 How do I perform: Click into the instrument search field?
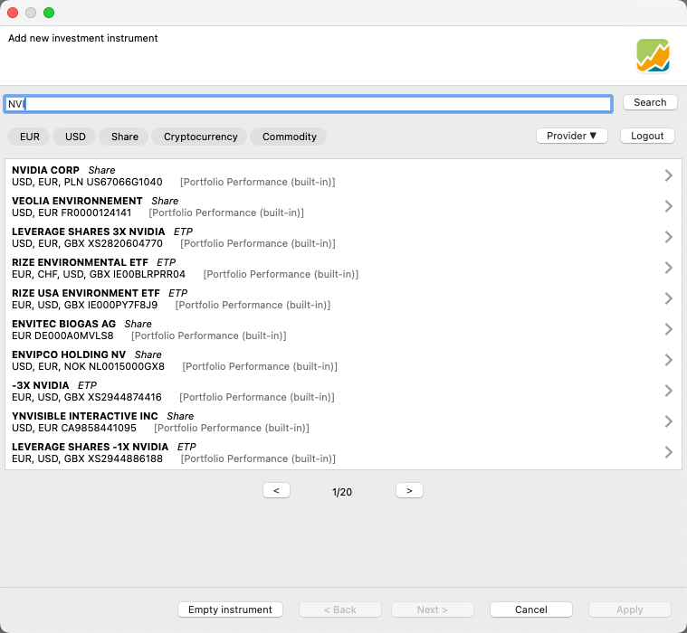[x=308, y=104]
